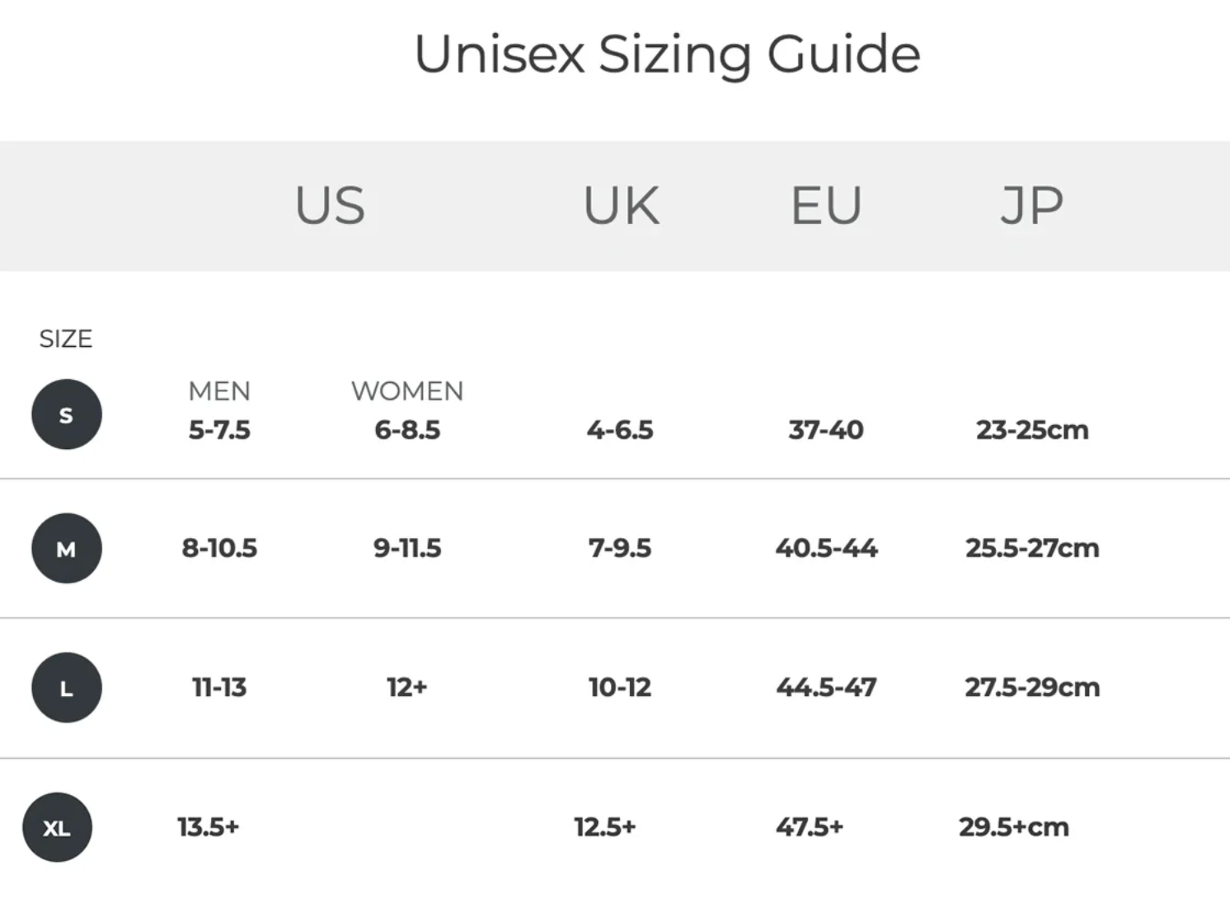The height and width of the screenshot is (903, 1230).
Task: Click the Unisex Sizing Guide title
Action: point(667,54)
